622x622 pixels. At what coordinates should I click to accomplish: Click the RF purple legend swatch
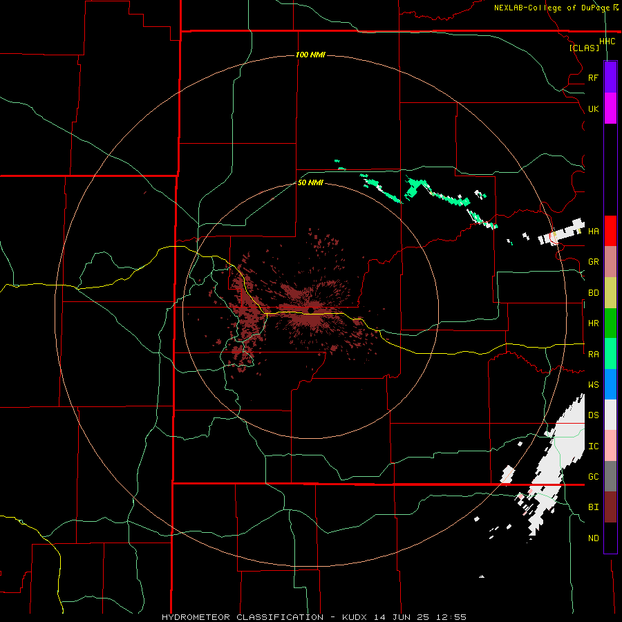pos(610,77)
